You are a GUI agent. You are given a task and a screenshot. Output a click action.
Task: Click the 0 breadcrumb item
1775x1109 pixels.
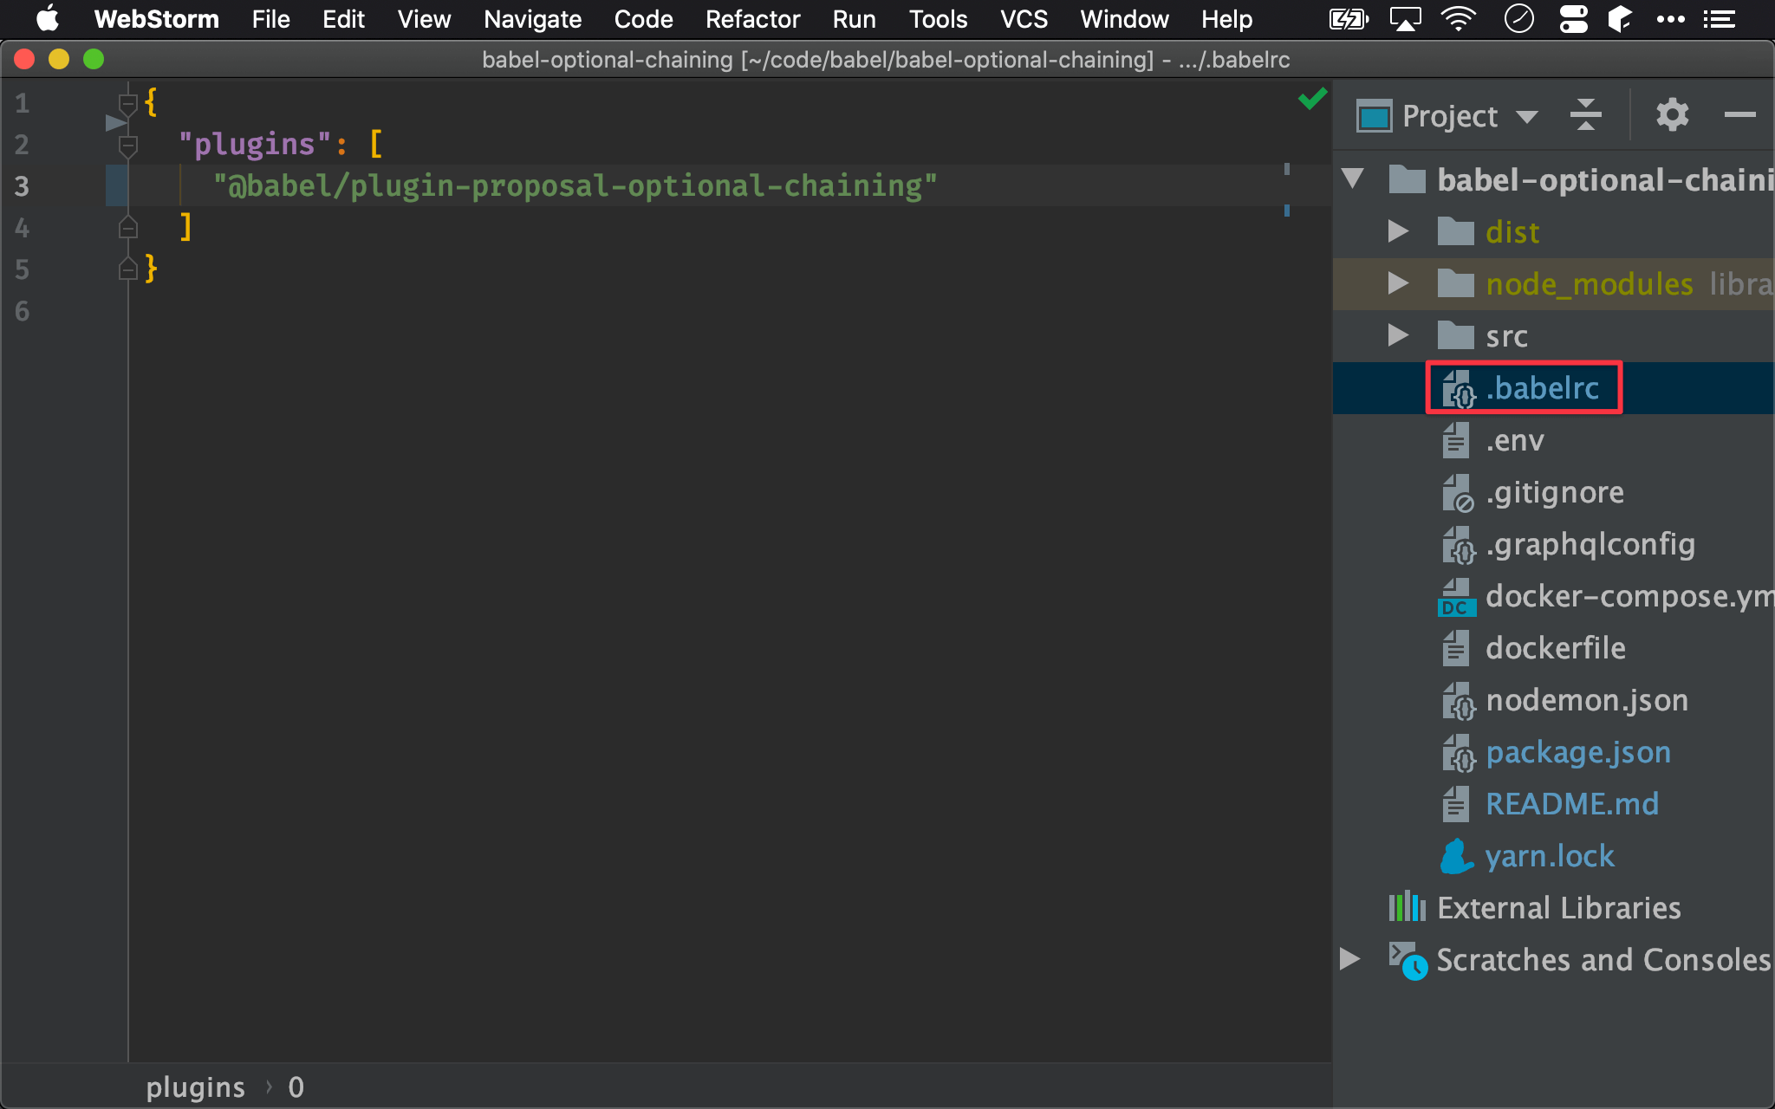click(x=296, y=1086)
